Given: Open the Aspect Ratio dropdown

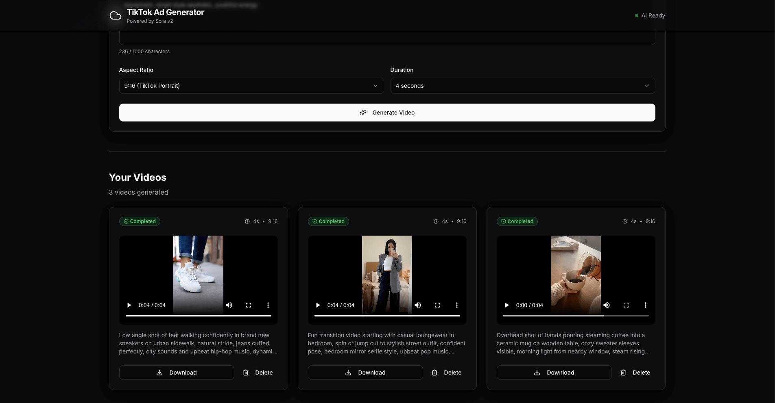Looking at the screenshot, I should [x=251, y=86].
